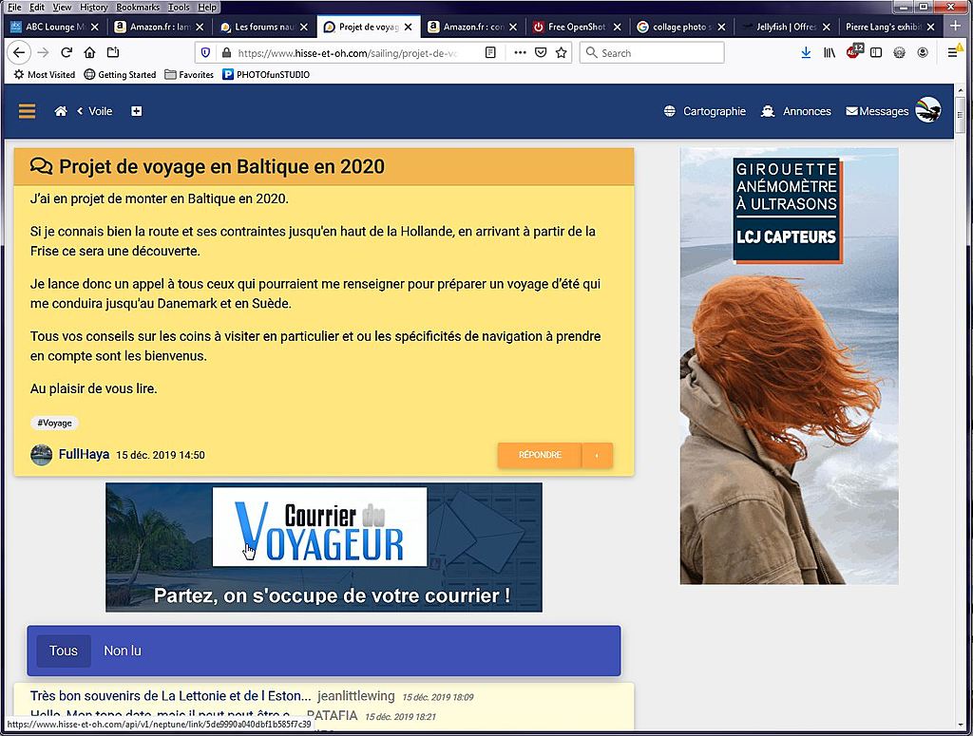Open FullHaya author profile
The height and width of the screenshot is (736, 973).
[84, 455]
